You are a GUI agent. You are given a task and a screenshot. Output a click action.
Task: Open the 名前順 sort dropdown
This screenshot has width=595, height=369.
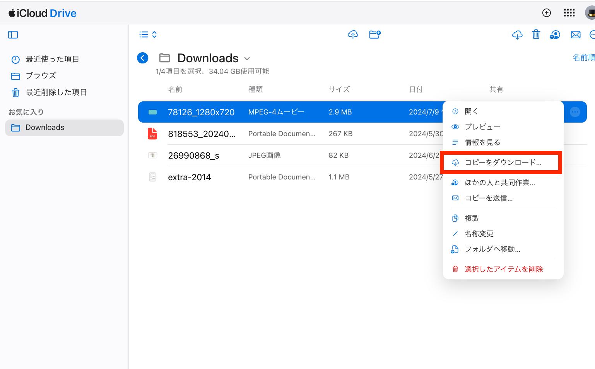[583, 57]
